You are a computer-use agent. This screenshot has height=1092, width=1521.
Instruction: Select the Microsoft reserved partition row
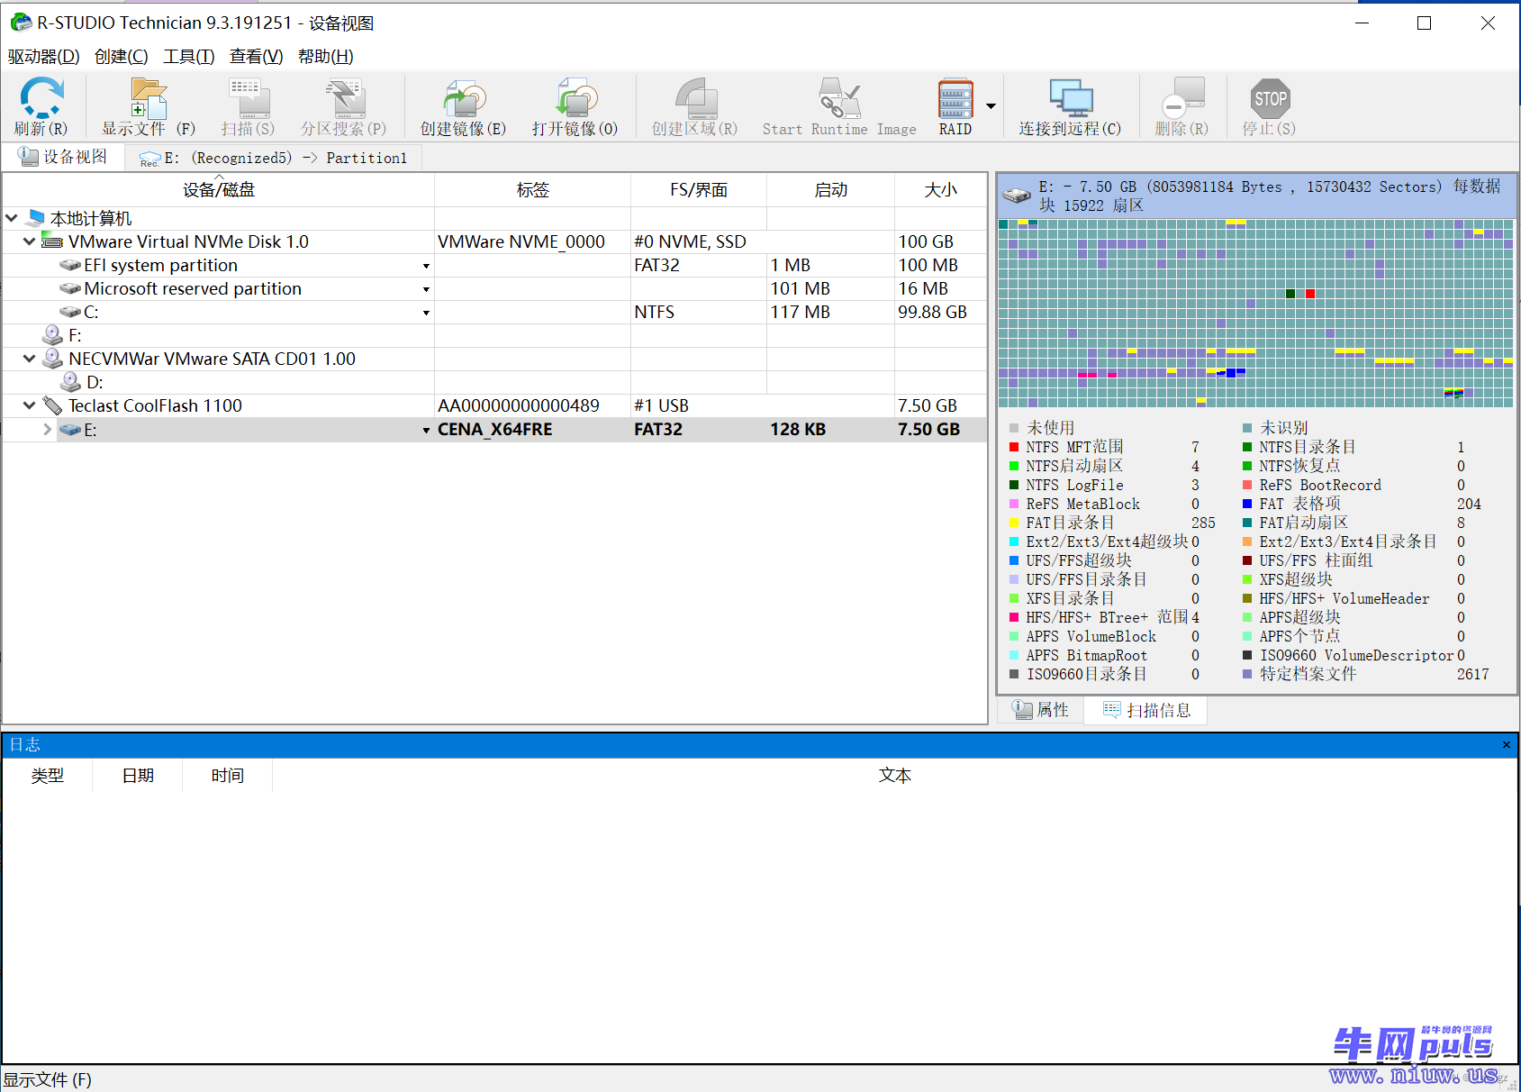pos(494,288)
